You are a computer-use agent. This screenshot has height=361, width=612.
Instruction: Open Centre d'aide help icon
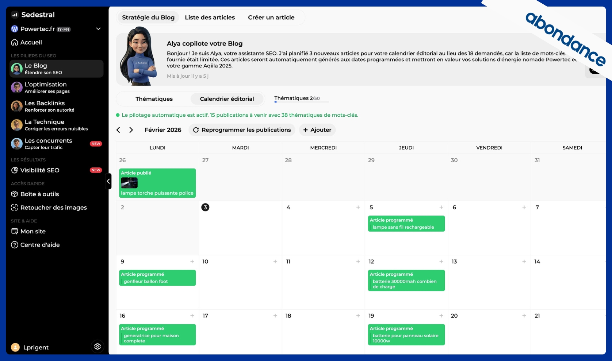click(x=15, y=245)
